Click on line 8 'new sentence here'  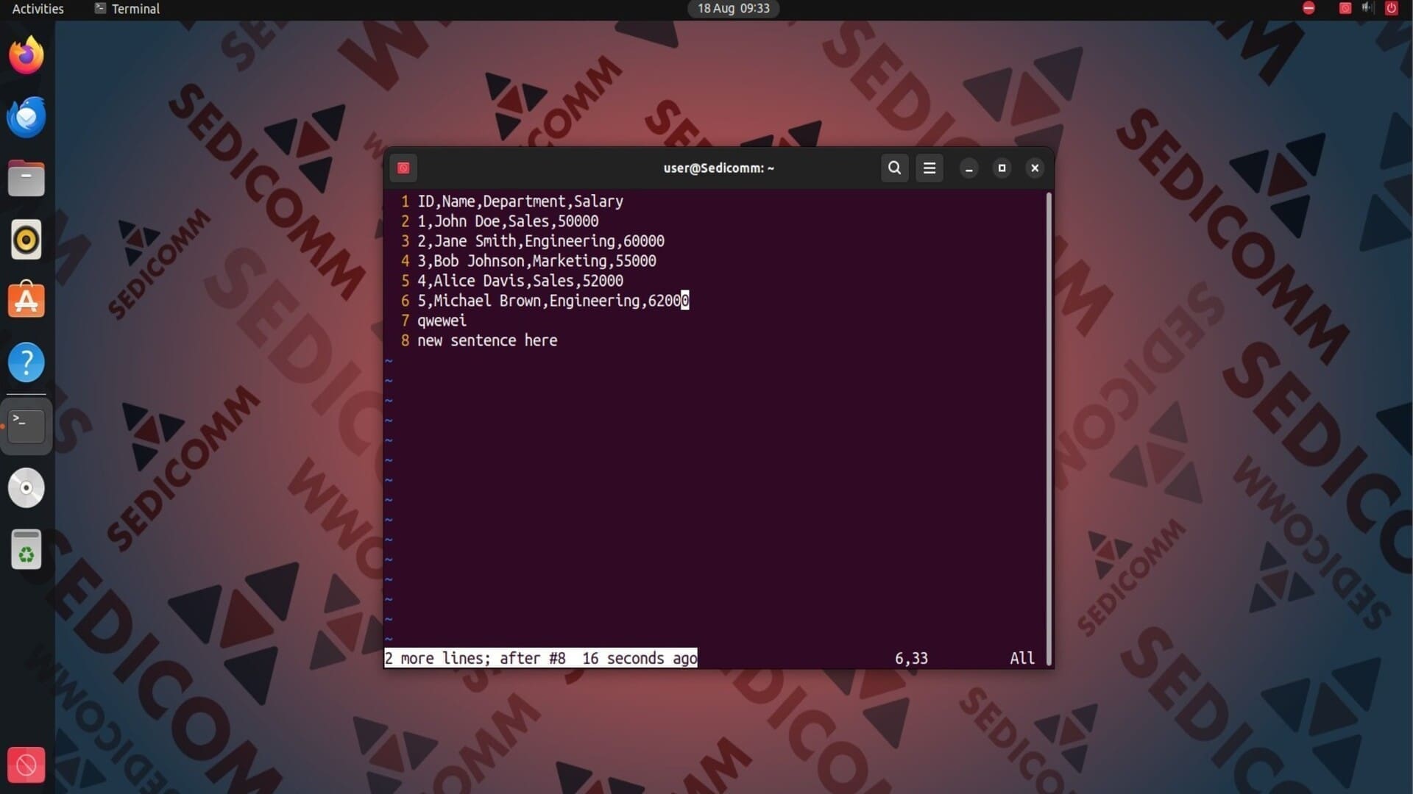[x=487, y=340]
